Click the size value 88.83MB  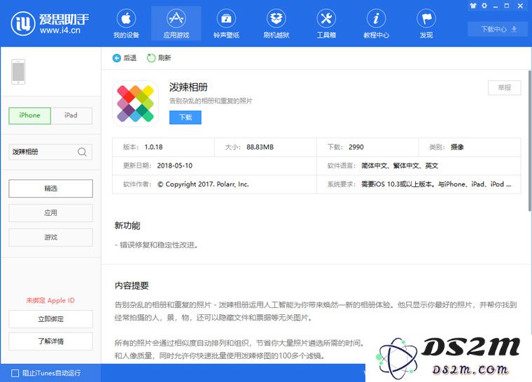(x=260, y=147)
